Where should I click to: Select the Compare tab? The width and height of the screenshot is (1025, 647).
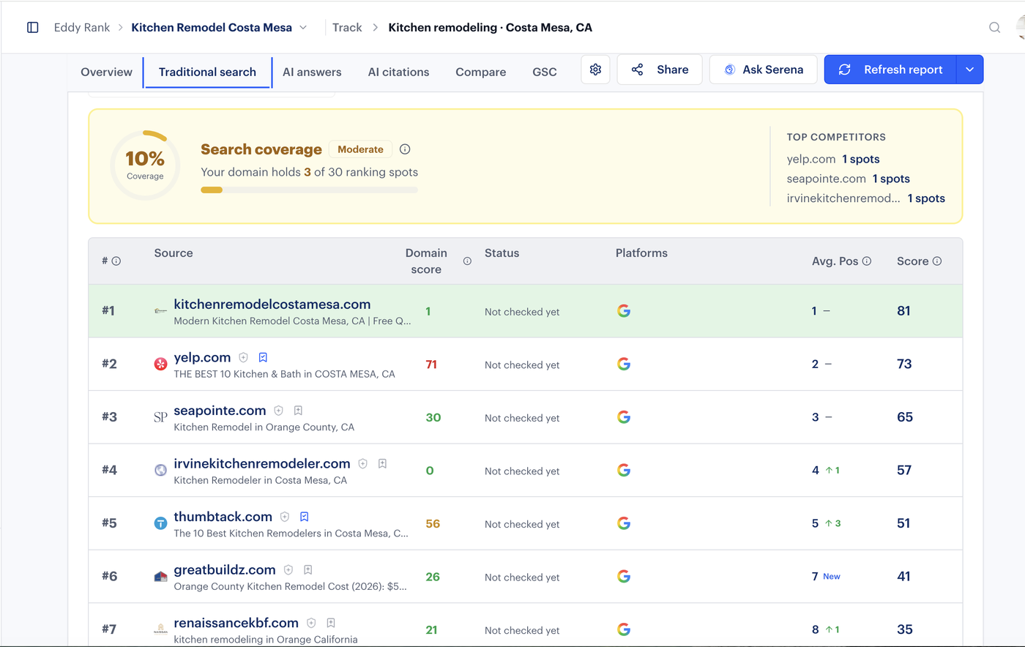click(x=481, y=72)
